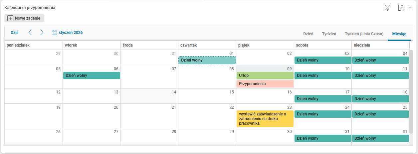Expand the dropdown arrow beside search icon
This screenshot has height=154, width=418.
coord(410,8)
